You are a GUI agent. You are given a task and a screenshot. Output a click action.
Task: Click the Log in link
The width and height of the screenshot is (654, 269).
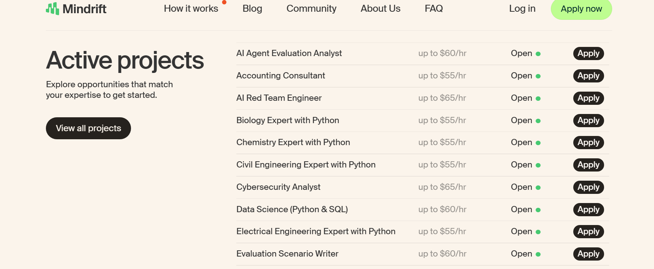pos(522,8)
